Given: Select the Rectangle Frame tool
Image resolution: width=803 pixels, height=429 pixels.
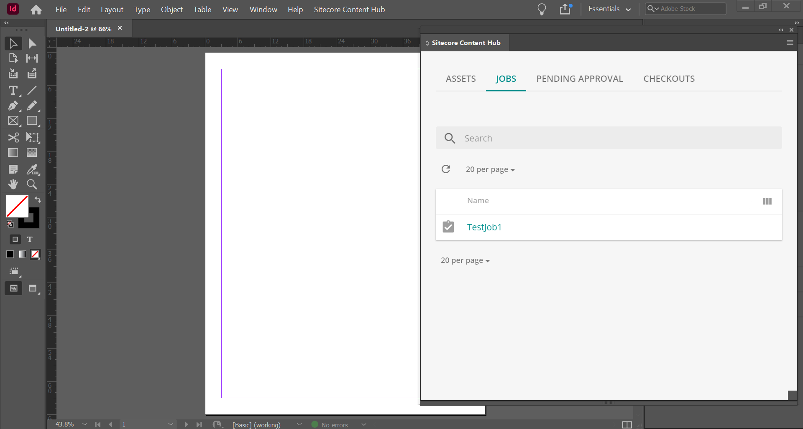Looking at the screenshot, I should coord(13,121).
